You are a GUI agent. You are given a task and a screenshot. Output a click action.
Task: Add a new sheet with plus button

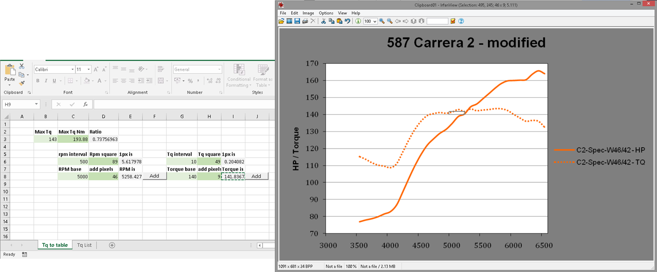point(112,245)
